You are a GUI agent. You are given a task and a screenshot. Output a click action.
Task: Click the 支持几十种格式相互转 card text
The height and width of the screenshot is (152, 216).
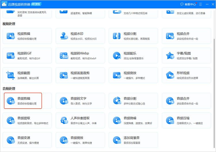coord(136,13)
